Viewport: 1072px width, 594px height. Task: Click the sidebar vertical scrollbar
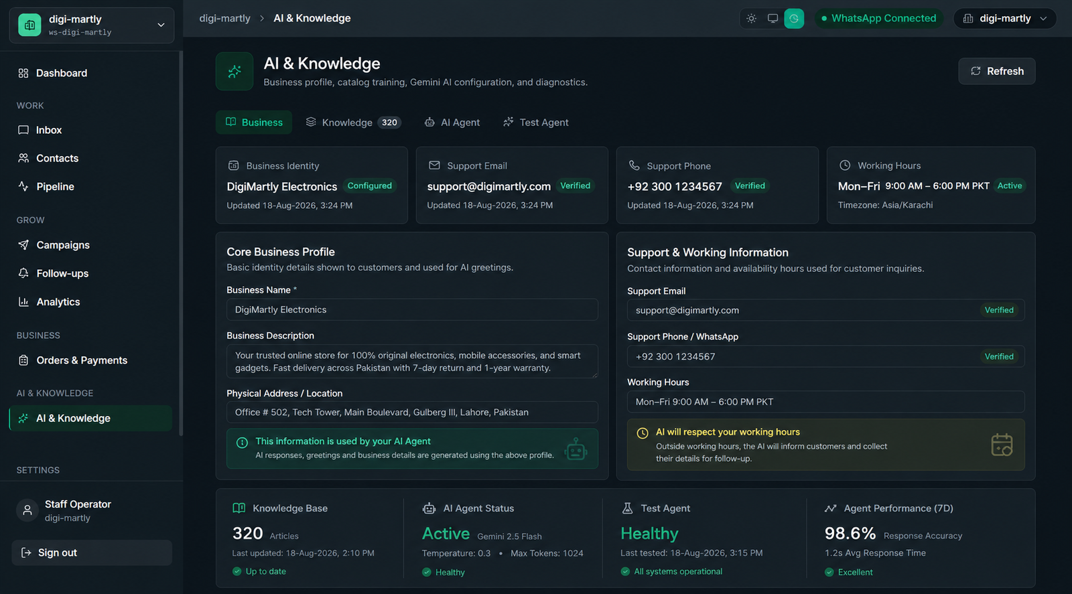coord(181,244)
